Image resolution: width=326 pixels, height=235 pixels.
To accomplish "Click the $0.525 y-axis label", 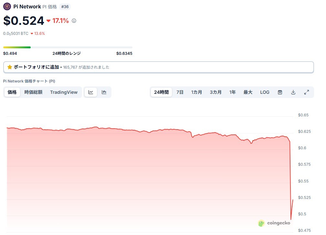I will [x=304, y=198].
